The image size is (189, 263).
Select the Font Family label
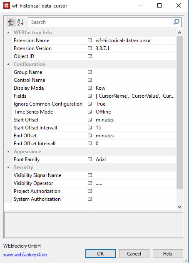pos(27,159)
